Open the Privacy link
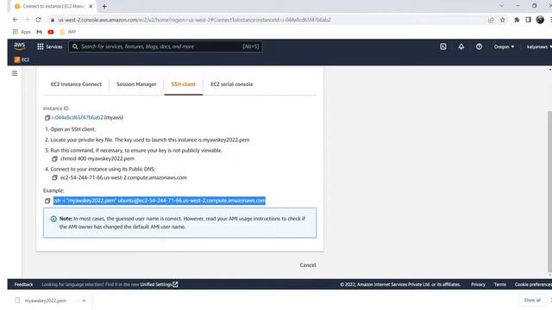Screen dimensions: 552x310 point(478,284)
